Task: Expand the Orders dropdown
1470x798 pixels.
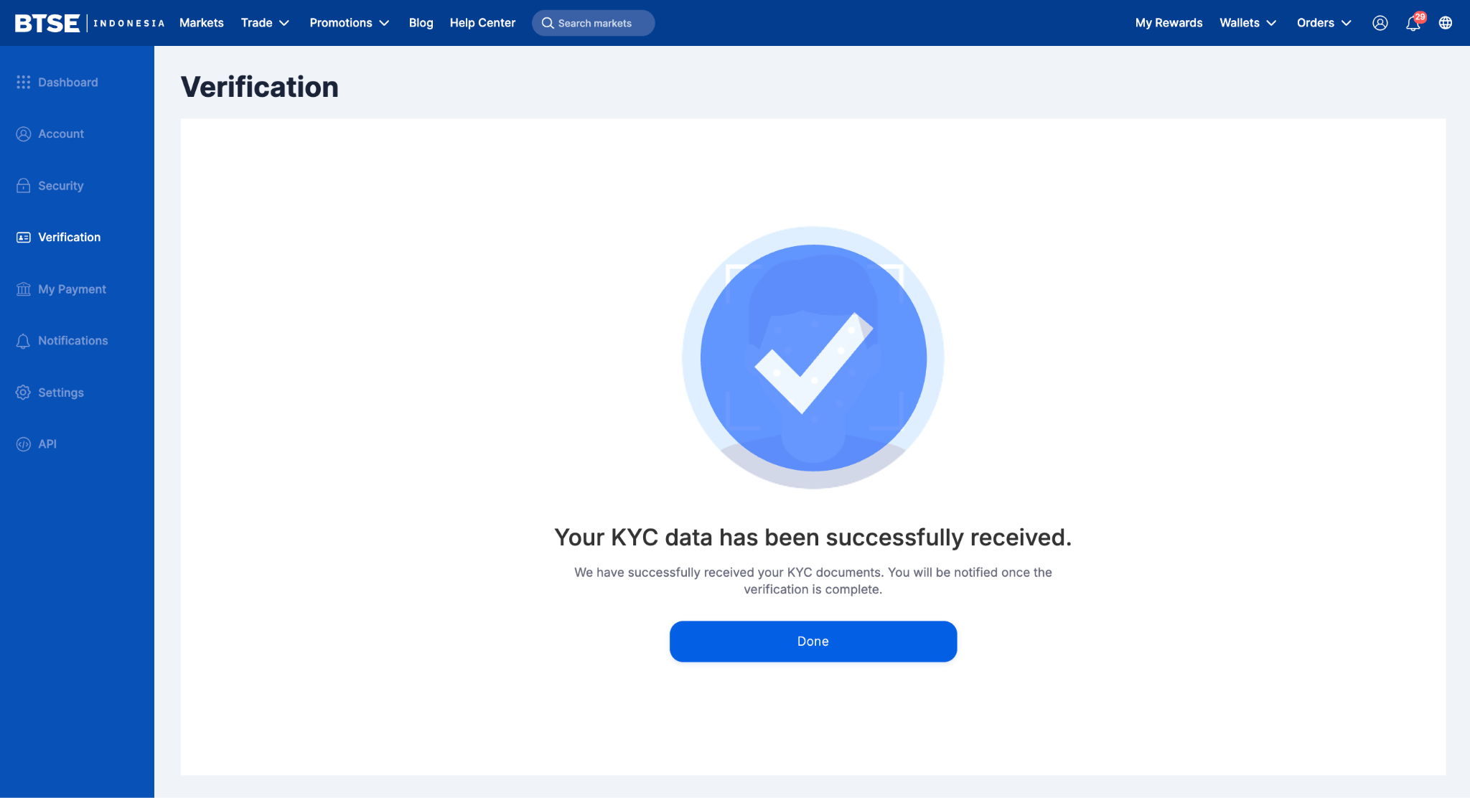Action: (x=1324, y=23)
